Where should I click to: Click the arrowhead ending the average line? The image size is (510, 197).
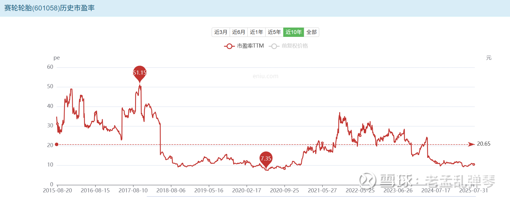click(472, 144)
